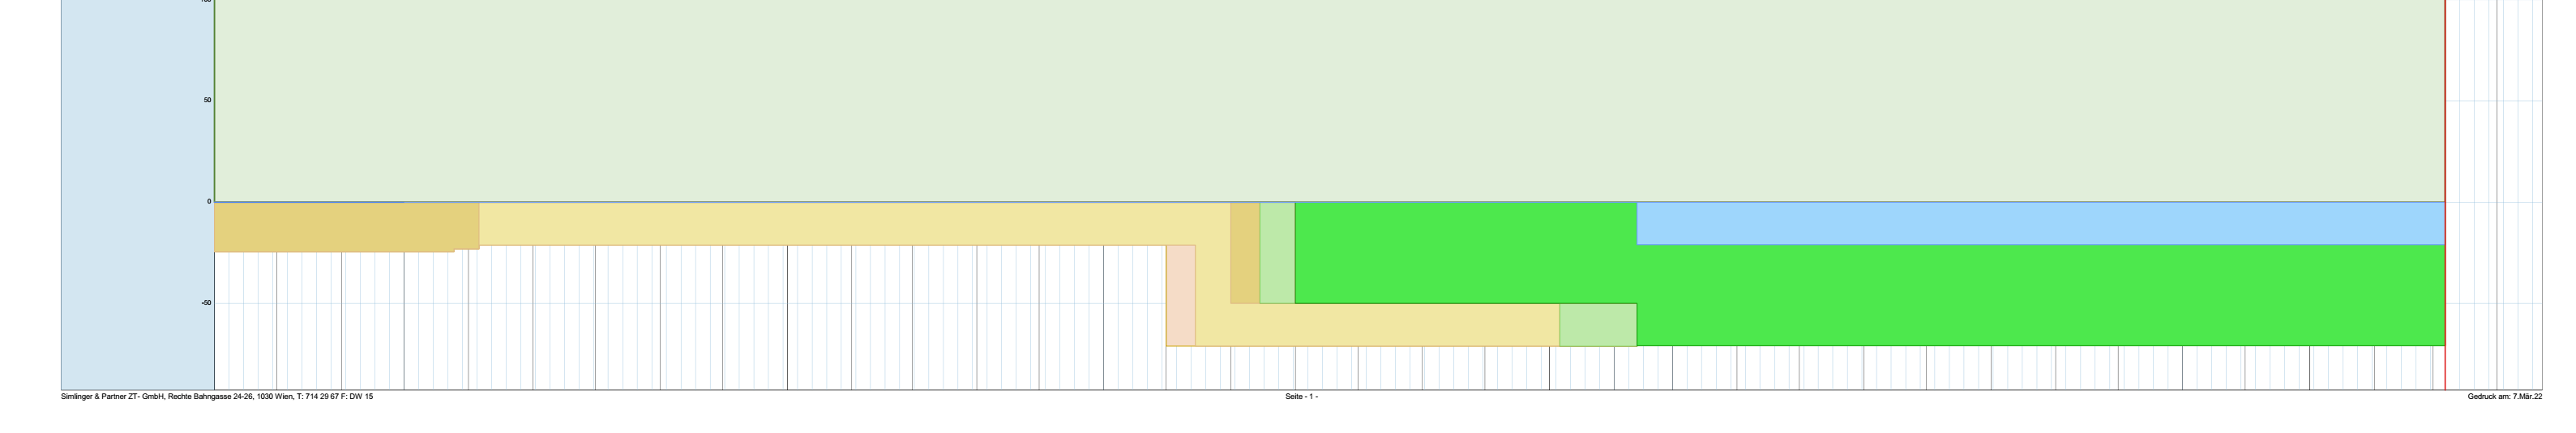The height and width of the screenshot is (433, 2576).
Task: Click the "Seite - 1 -" page label
Action: (1301, 397)
